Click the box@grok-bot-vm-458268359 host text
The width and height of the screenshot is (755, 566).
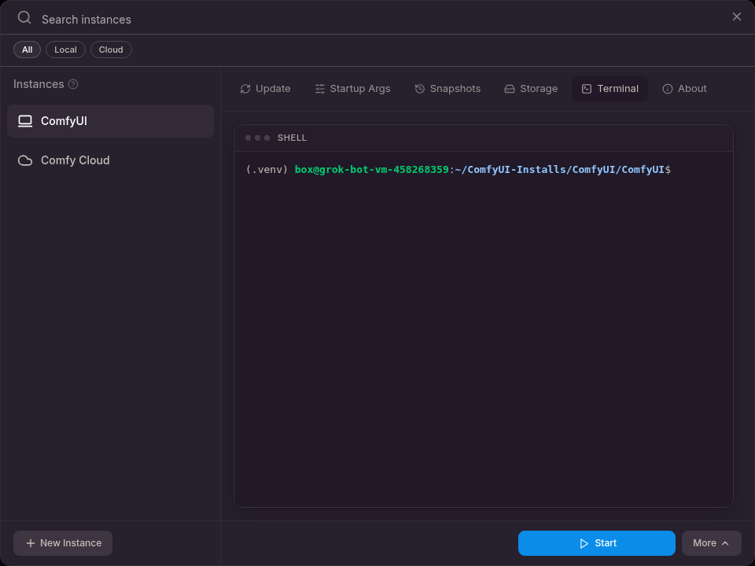pyautogui.click(x=371, y=170)
